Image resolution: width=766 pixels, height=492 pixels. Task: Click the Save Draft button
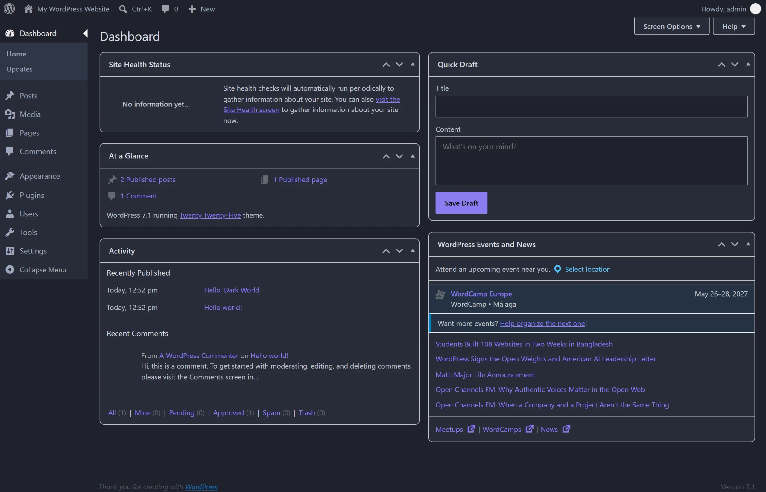[461, 203]
